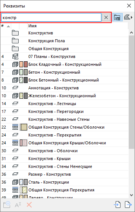
Task: Select row 'Бетон - Конструкционный'
Action: click(65, 72)
